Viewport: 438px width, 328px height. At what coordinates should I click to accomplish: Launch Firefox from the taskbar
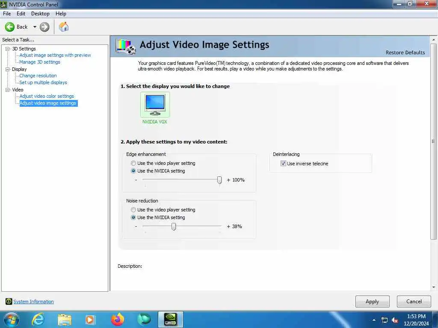coord(118,319)
